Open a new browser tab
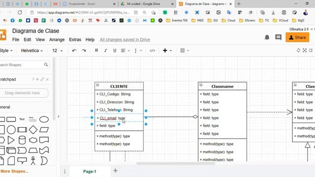315x177 pixels. point(239,4)
